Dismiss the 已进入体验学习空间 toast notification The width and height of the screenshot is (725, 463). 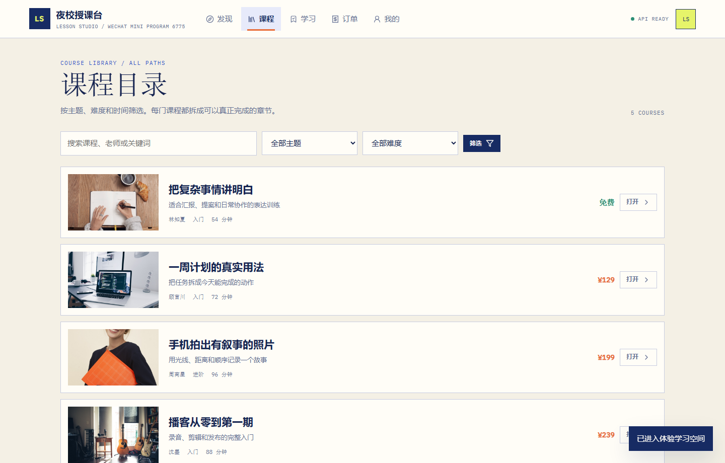tap(671, 439)
